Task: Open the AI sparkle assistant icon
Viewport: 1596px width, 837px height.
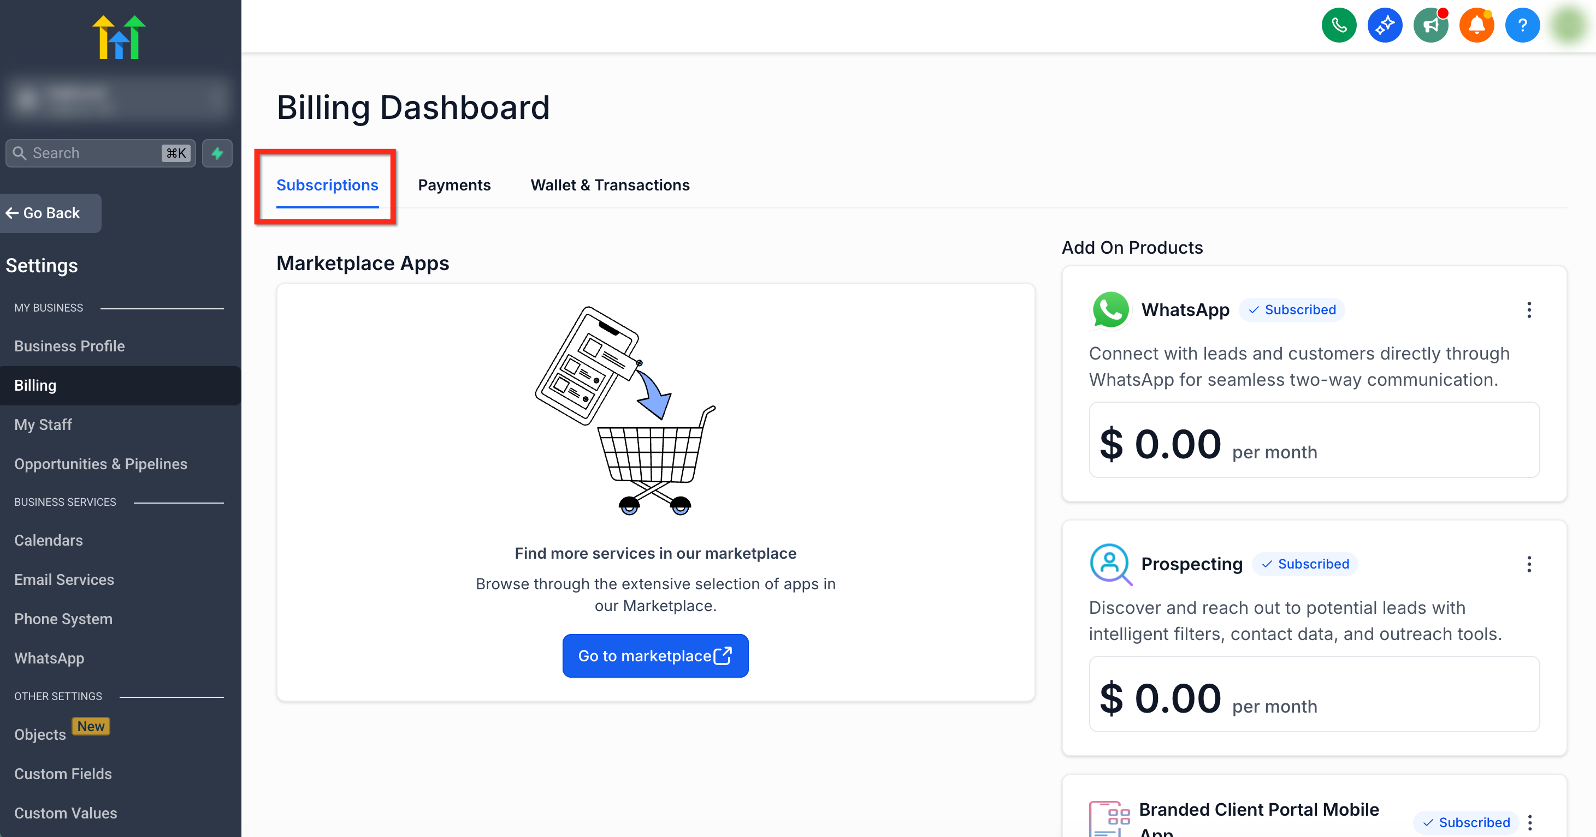Action: coord(1384,26)
